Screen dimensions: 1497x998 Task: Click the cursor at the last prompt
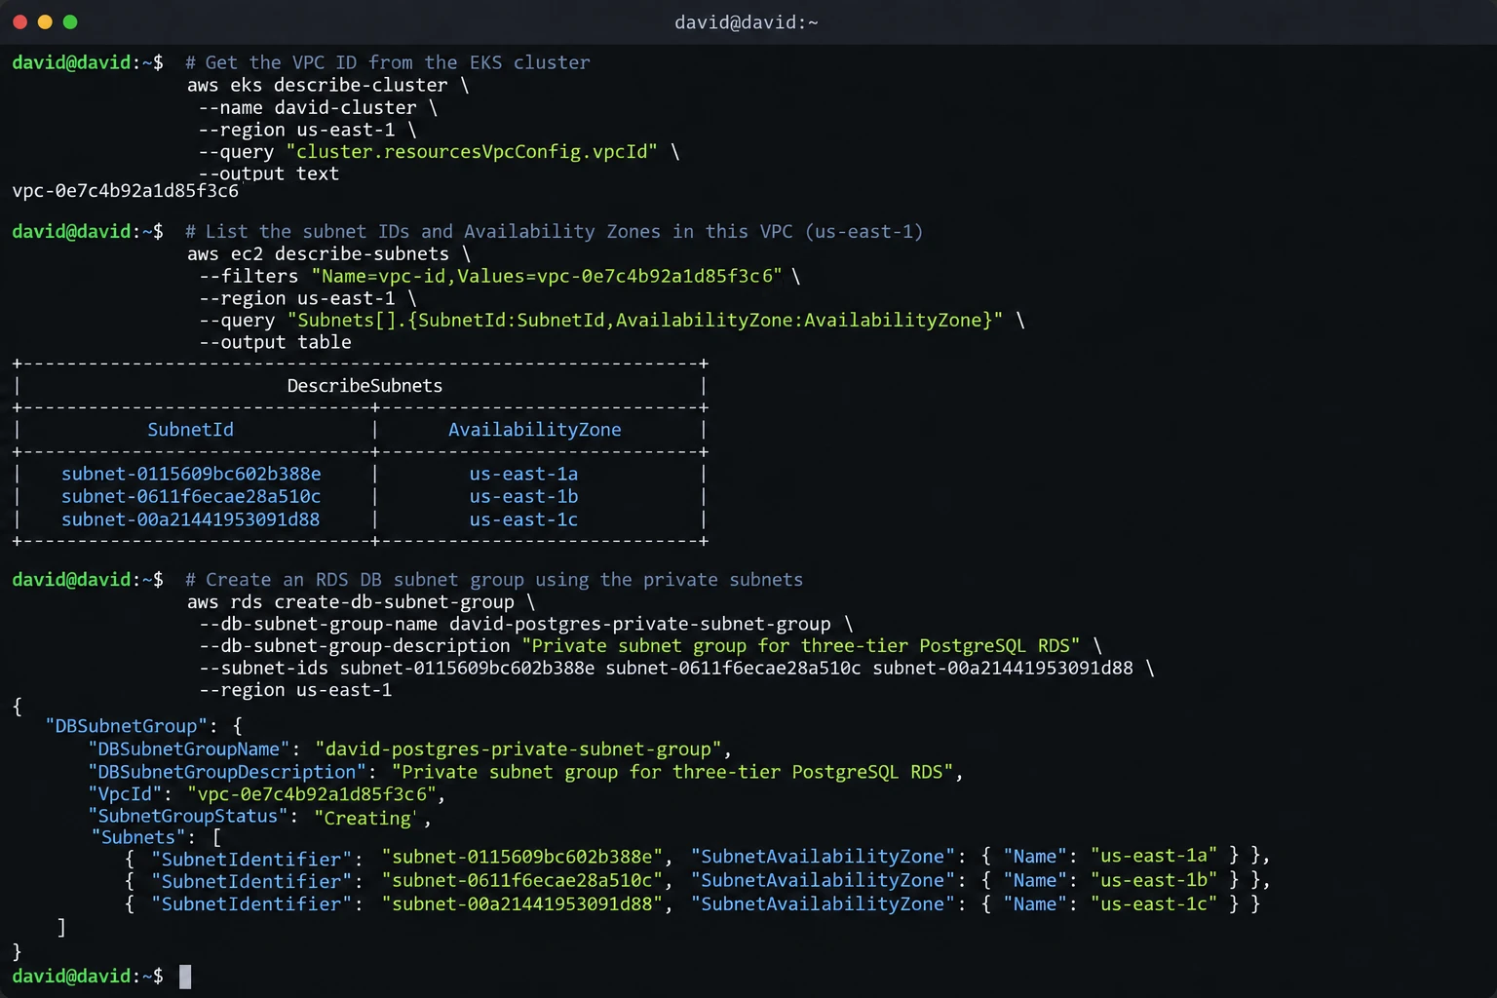click(185, 977)
